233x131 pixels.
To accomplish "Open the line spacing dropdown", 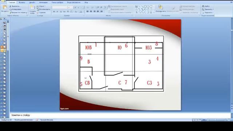I will coord(105,7).
